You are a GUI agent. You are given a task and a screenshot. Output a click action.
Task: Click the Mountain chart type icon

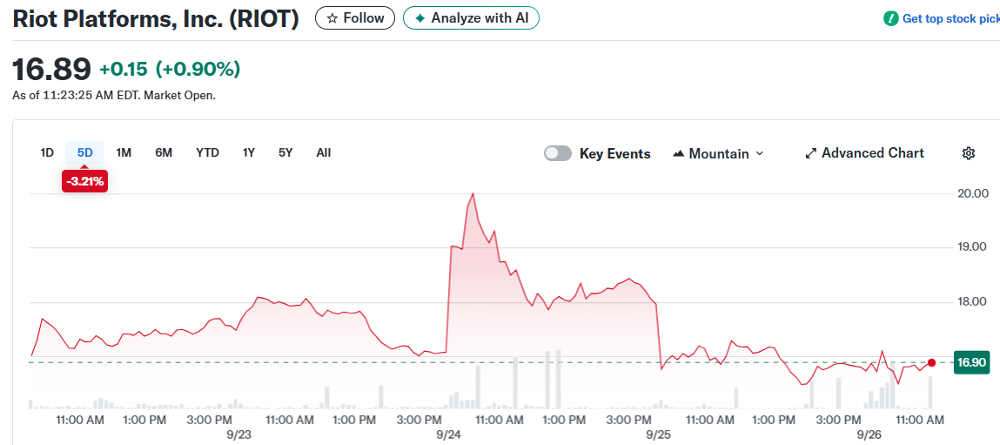pos(679,154)
